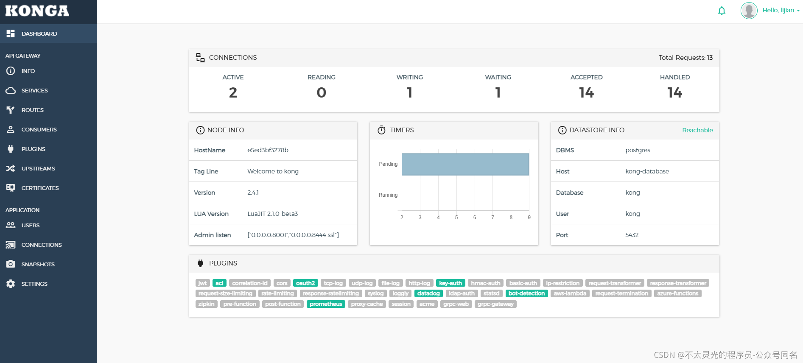Click the Snapshots camera icon

(11, 264)
